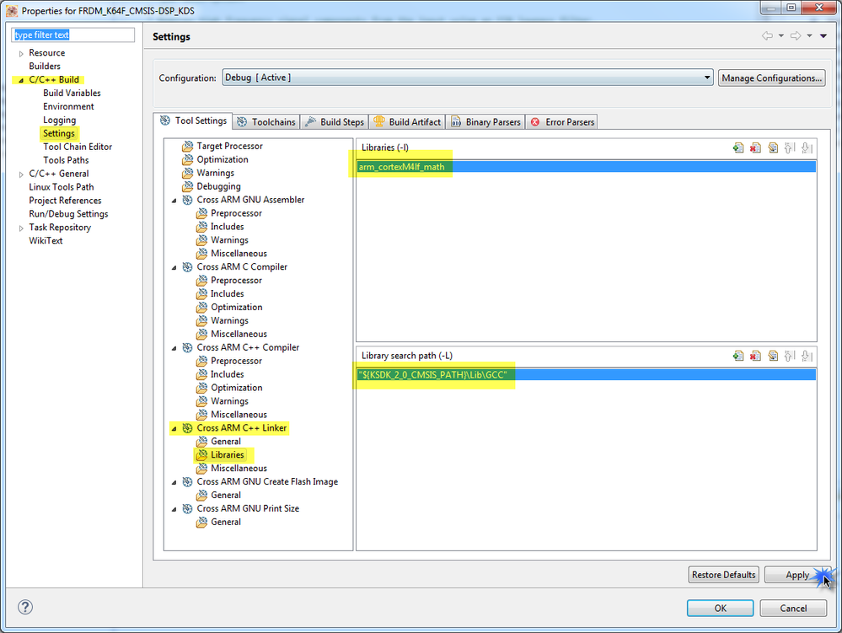Screen dimensions: 842x633
Task: Collapse the Cross ARM C++ Compiler node
Action: point(174,348)
